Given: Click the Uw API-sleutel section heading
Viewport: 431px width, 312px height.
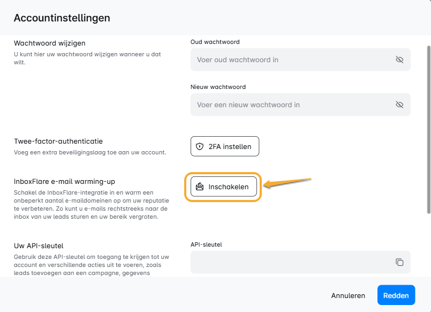Looking at the screenshot, I should [x=39, y=246].
